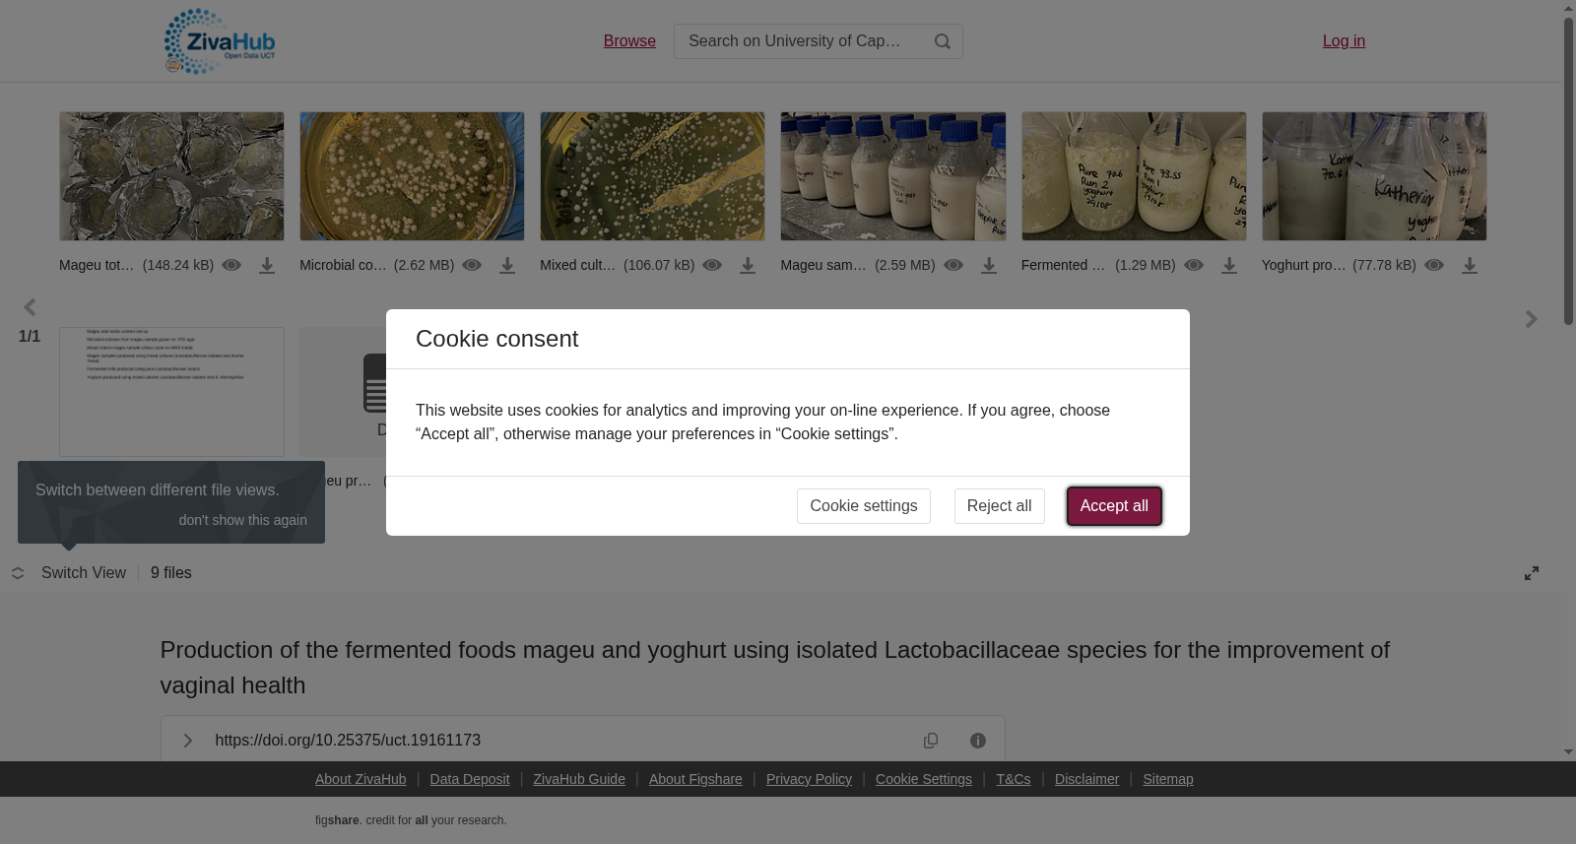This screenshot has height=844, width=1576.
Task: Click the search magnifier icon
Action: tap(943, 41)
